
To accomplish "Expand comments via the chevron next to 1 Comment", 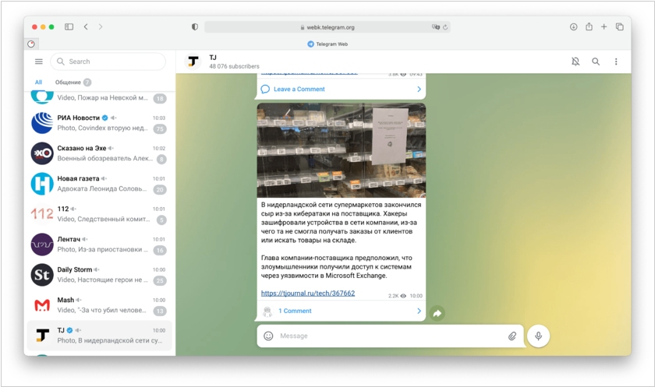I will [419, 311].
